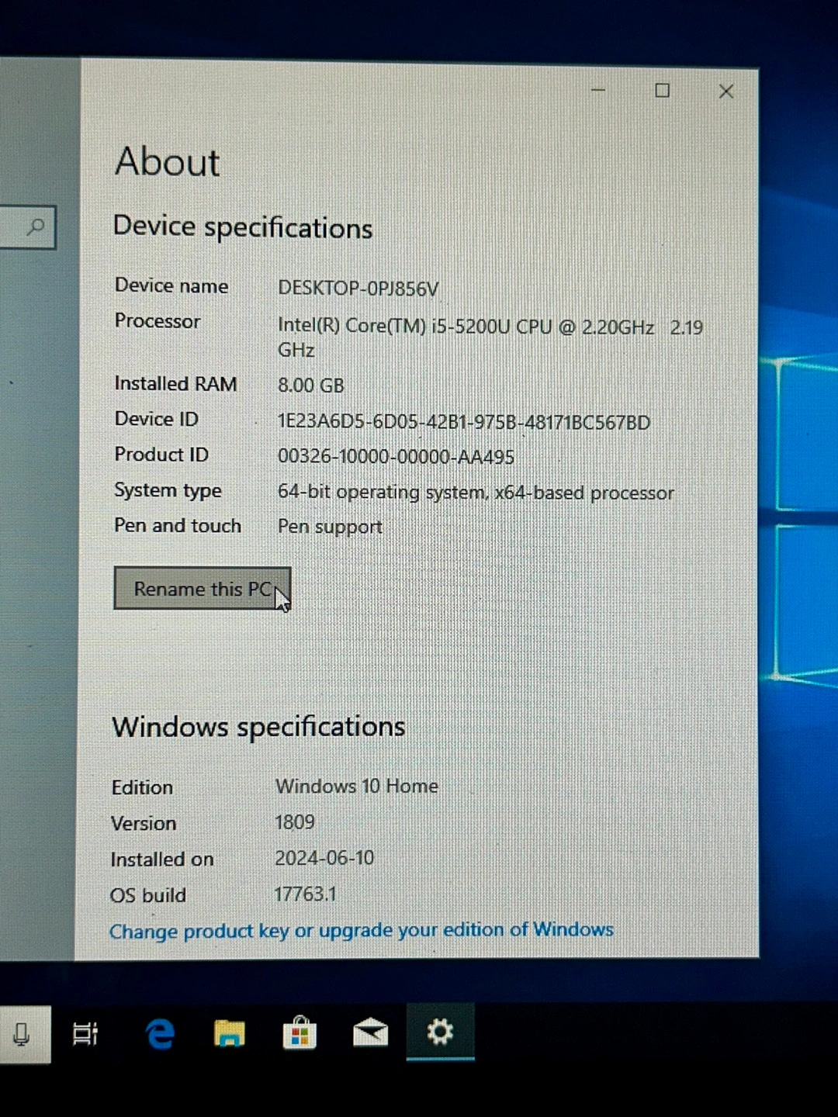Viewport: 838px width, 1117px height.
Task: Click the Installed on date 2024-06-10
Action: (324, 858)
